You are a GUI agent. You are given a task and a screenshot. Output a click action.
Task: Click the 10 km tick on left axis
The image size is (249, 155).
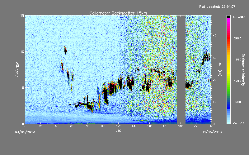tap(22, 51)
